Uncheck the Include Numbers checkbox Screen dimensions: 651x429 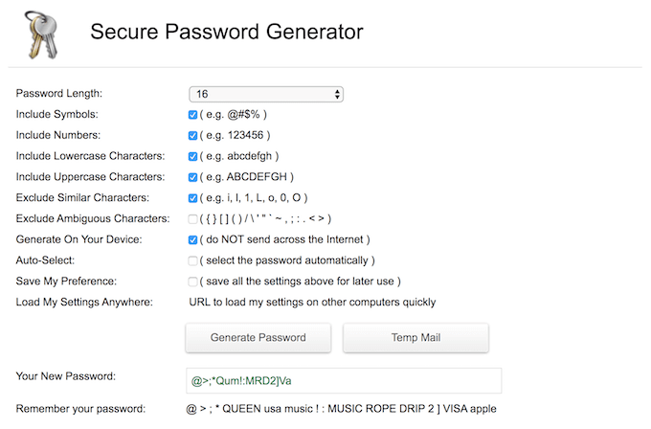(193, 136)
